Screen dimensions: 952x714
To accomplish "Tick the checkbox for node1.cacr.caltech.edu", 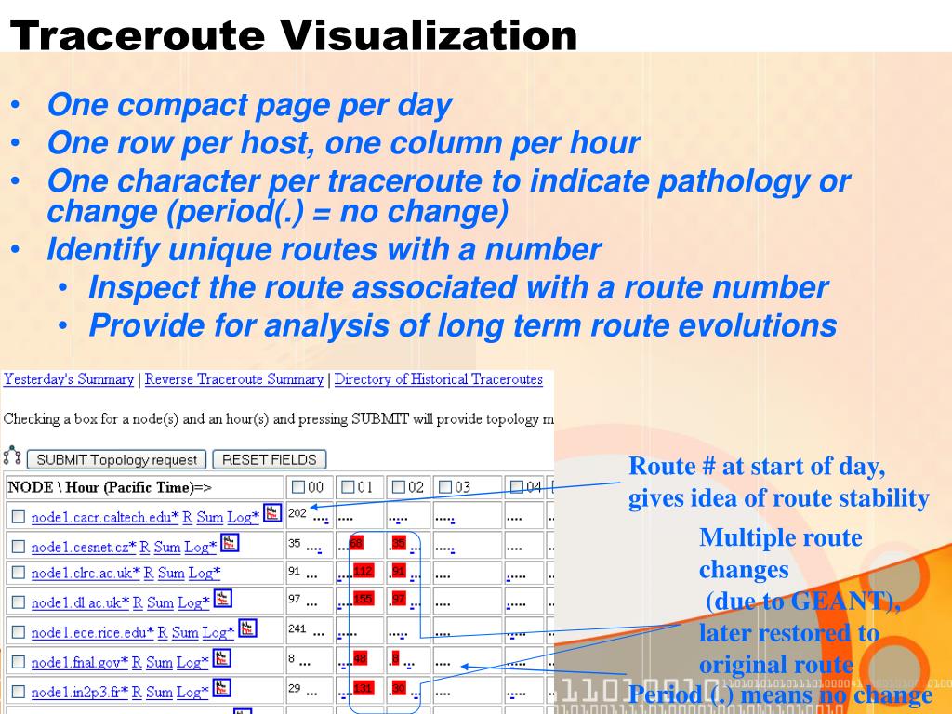I will pyautogui.click(x=19, y=517).
